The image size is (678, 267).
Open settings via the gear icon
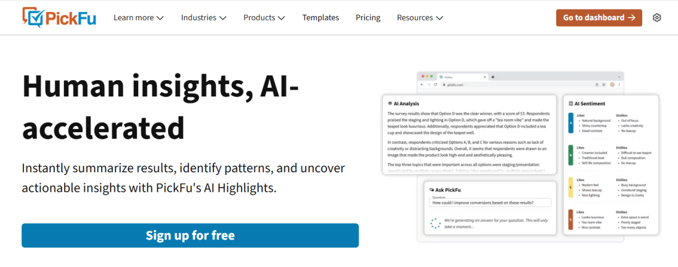657,18
